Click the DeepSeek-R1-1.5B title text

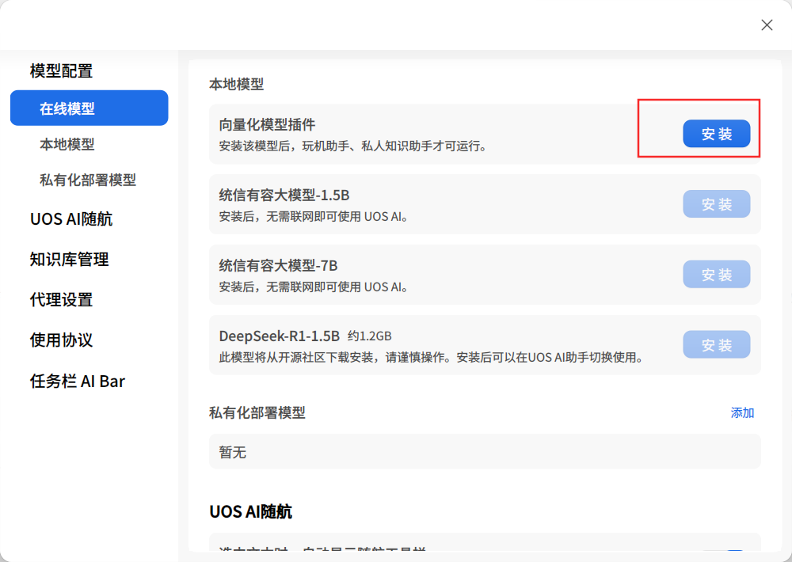pyautogui.click(x=280, y=336)
